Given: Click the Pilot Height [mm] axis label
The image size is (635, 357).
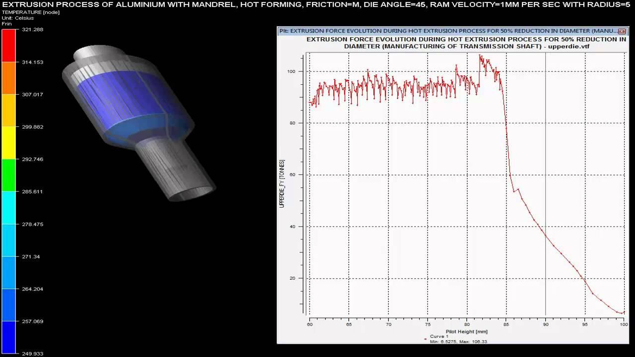Looking at the screenshot, I should coord(466,331).
